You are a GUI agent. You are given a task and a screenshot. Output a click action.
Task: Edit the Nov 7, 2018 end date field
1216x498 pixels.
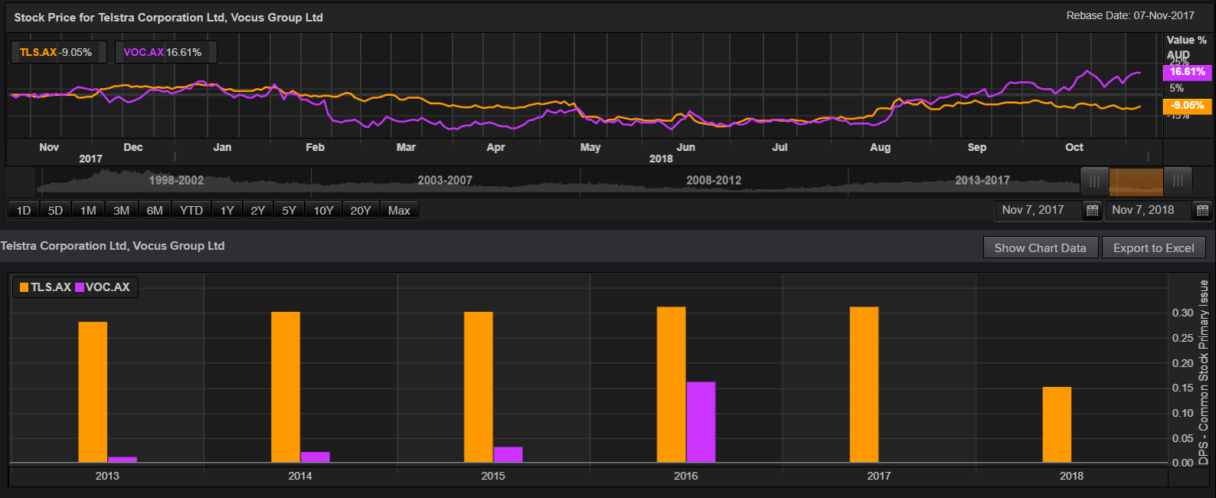point(1147,210)
